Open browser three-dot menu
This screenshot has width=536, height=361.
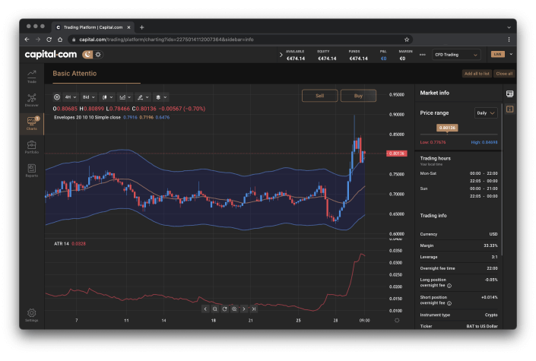509,40
